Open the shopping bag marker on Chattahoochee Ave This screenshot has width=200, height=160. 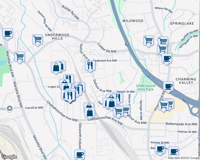pyautogui.click(x=90, y=113)
